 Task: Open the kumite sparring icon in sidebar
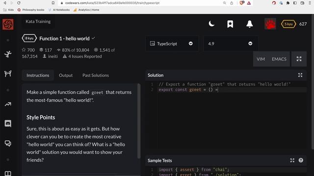[x=8, y=74]
